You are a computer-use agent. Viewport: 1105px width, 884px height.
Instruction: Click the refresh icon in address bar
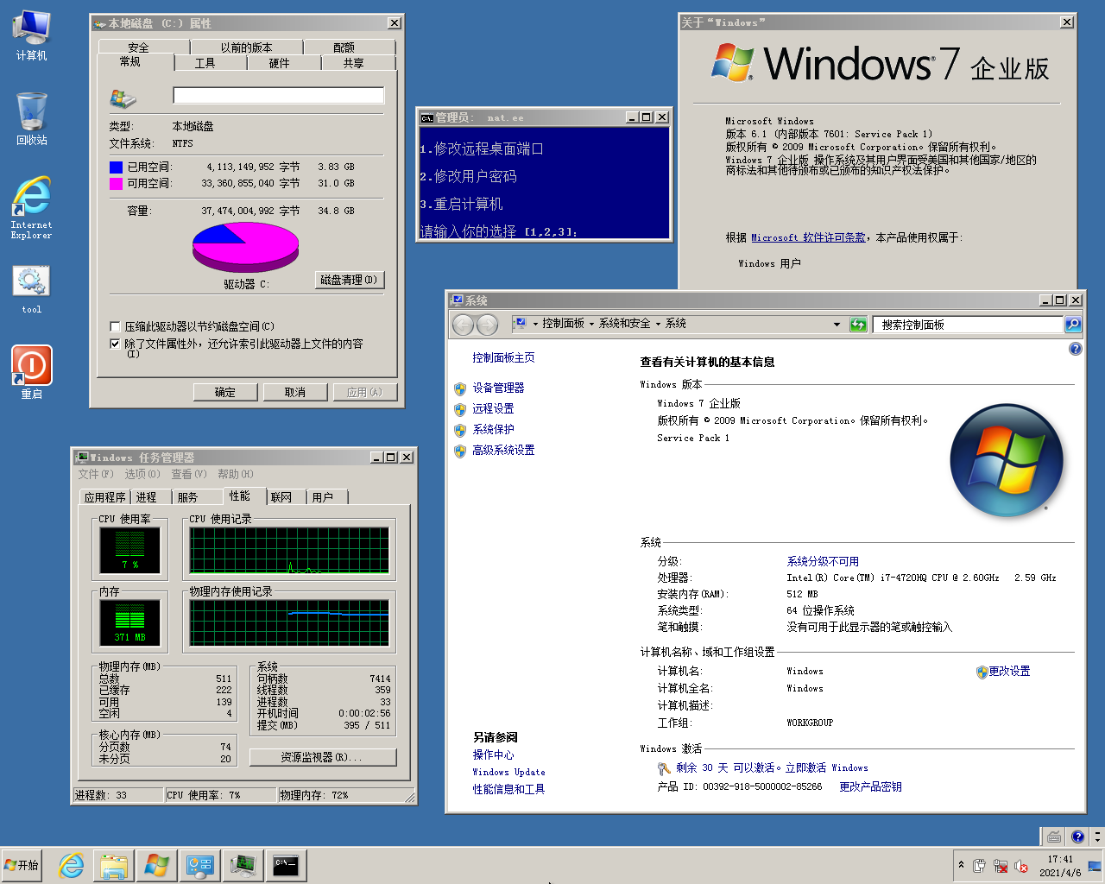click(858, 325)
